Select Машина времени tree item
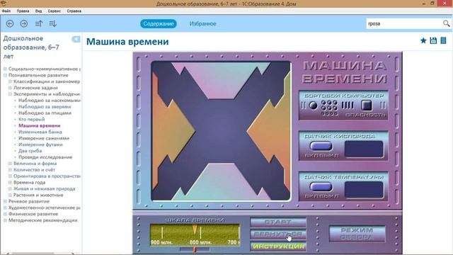 click(x=40, y=125)
